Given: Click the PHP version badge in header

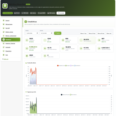Looking at the screenshot, I should [x=25, y=13].
